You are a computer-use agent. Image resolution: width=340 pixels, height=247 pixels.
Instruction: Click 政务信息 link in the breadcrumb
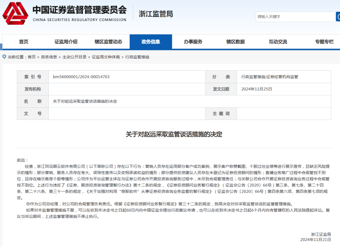tap(49, 57)
